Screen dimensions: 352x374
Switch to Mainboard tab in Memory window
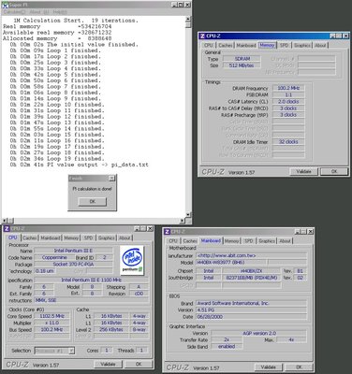click(x=246, y=45)
